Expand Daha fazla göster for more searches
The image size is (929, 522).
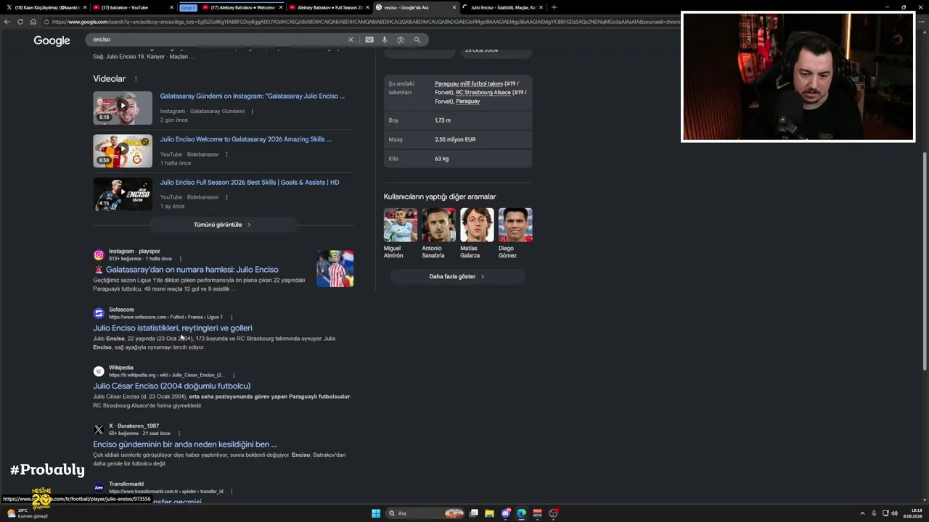(x=457, y=276)
